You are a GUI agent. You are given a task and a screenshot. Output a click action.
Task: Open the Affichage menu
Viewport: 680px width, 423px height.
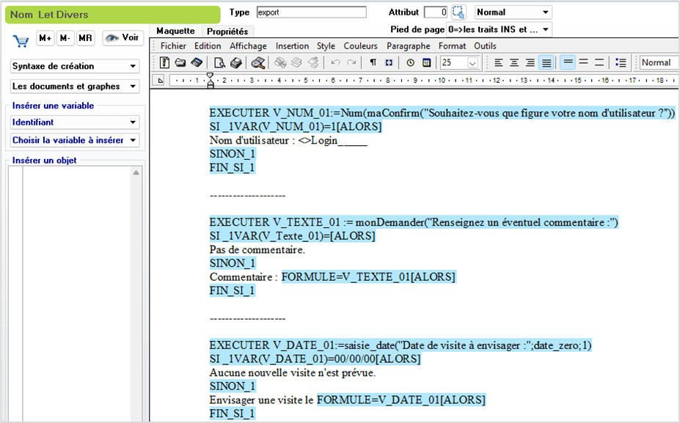[248, 46]
